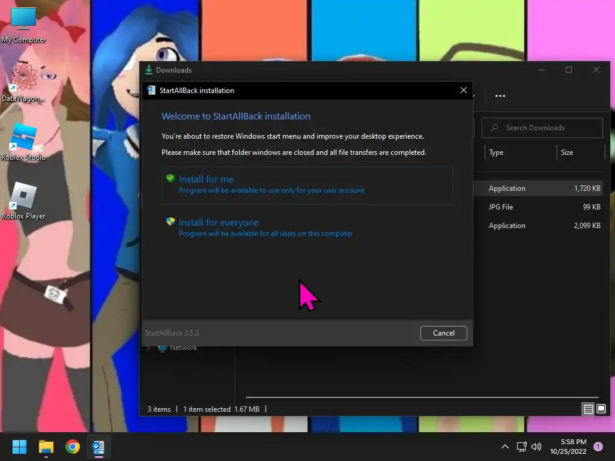Click the UAC shield icon beside Install for everyone
The width and height of the screenshot is (615, 461).
170,221
